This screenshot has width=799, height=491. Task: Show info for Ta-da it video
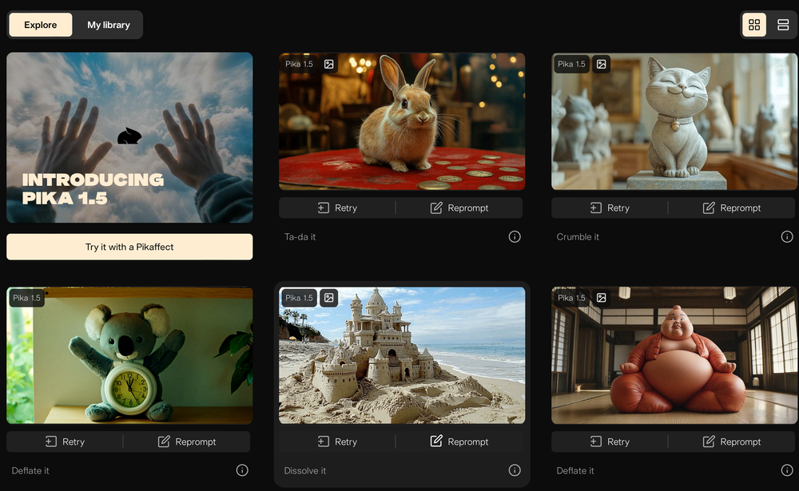515,236
